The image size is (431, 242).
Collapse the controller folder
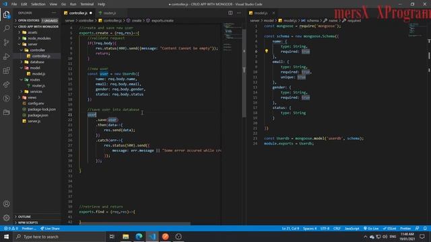click(38, 50)
